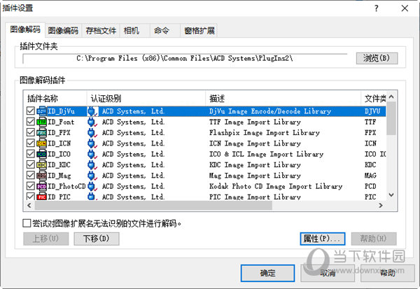This screenshot has width=420, height=289.
Task: Switch to the 图像编码 tab
Action: (x=63, y=31)
